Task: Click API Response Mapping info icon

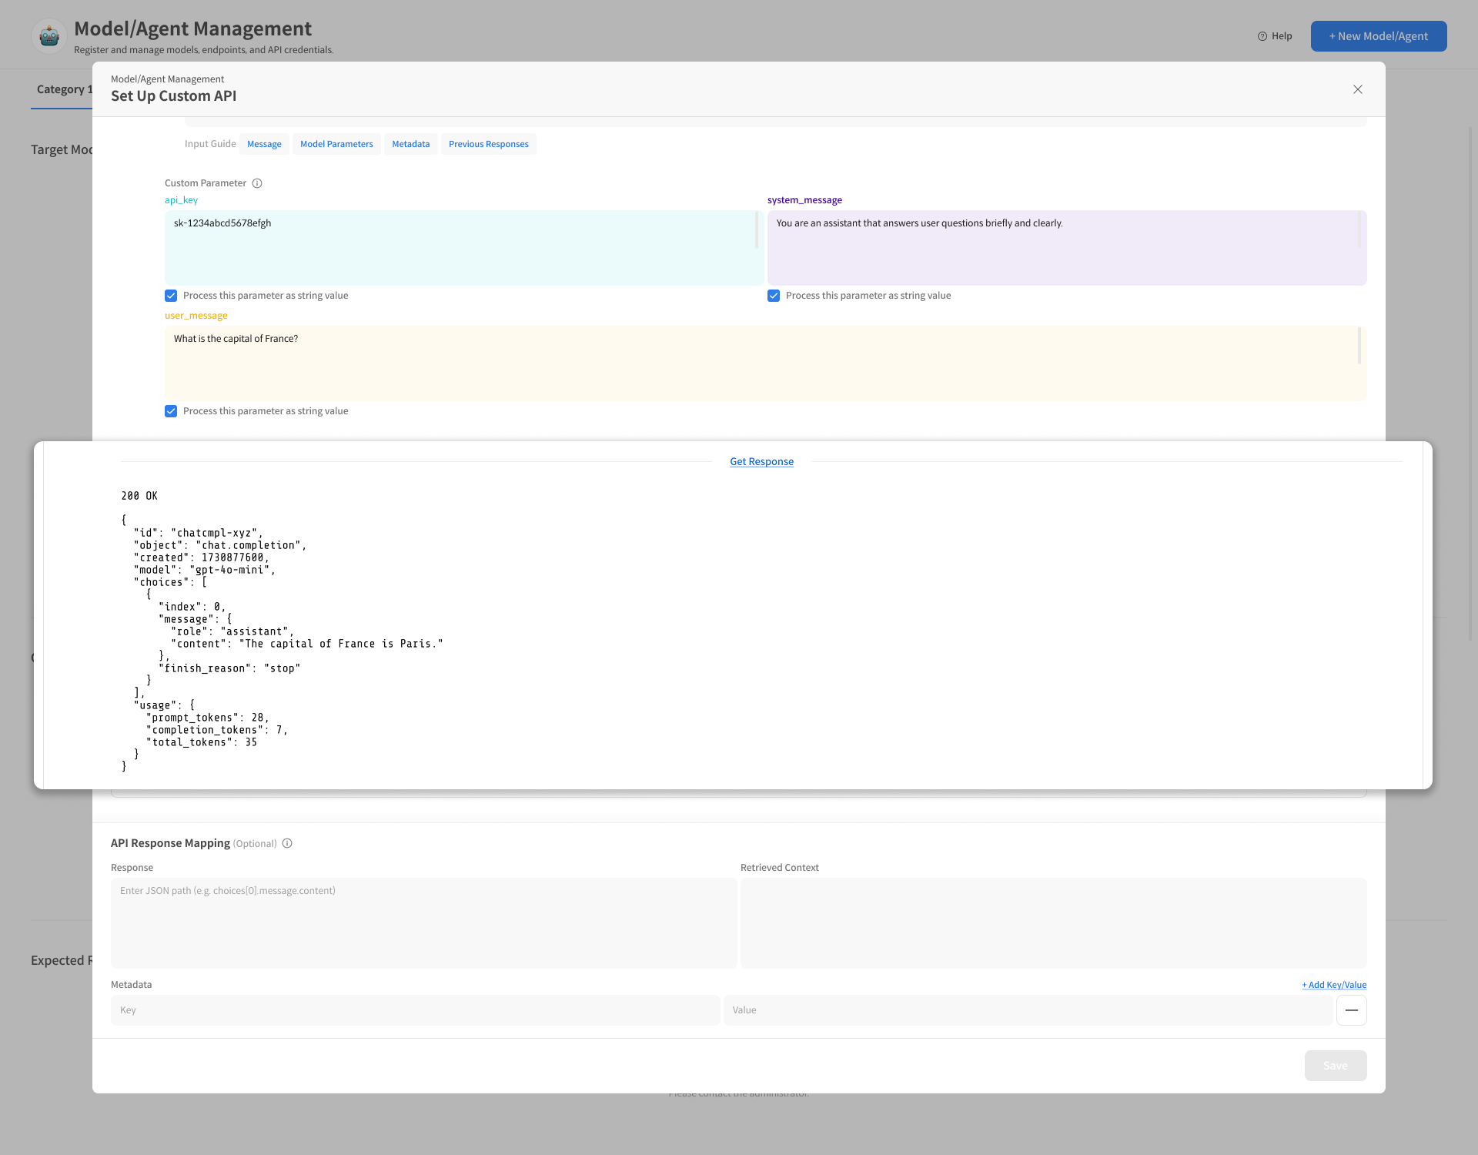Action: 287,843
